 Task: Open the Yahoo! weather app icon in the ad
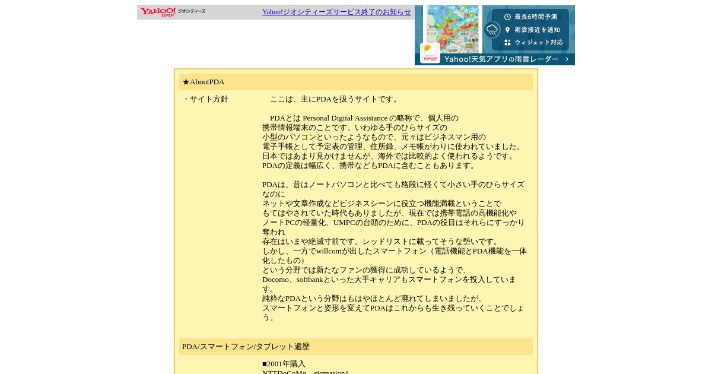(430, 53)
